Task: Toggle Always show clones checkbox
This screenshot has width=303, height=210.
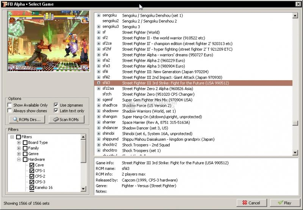Action: click(x=9, y=110)
